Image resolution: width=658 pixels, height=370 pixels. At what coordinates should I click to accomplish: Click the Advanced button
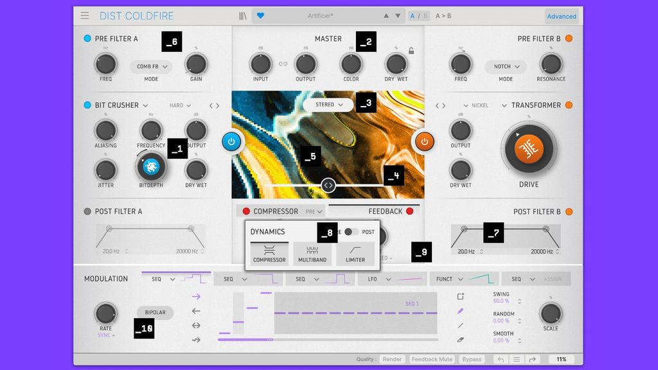562,16
